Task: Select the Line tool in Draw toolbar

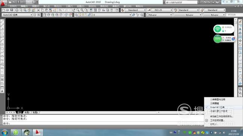Action: [x=2, y=21]
